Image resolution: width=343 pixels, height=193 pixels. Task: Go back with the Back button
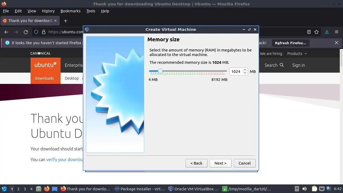coord(196,163)
